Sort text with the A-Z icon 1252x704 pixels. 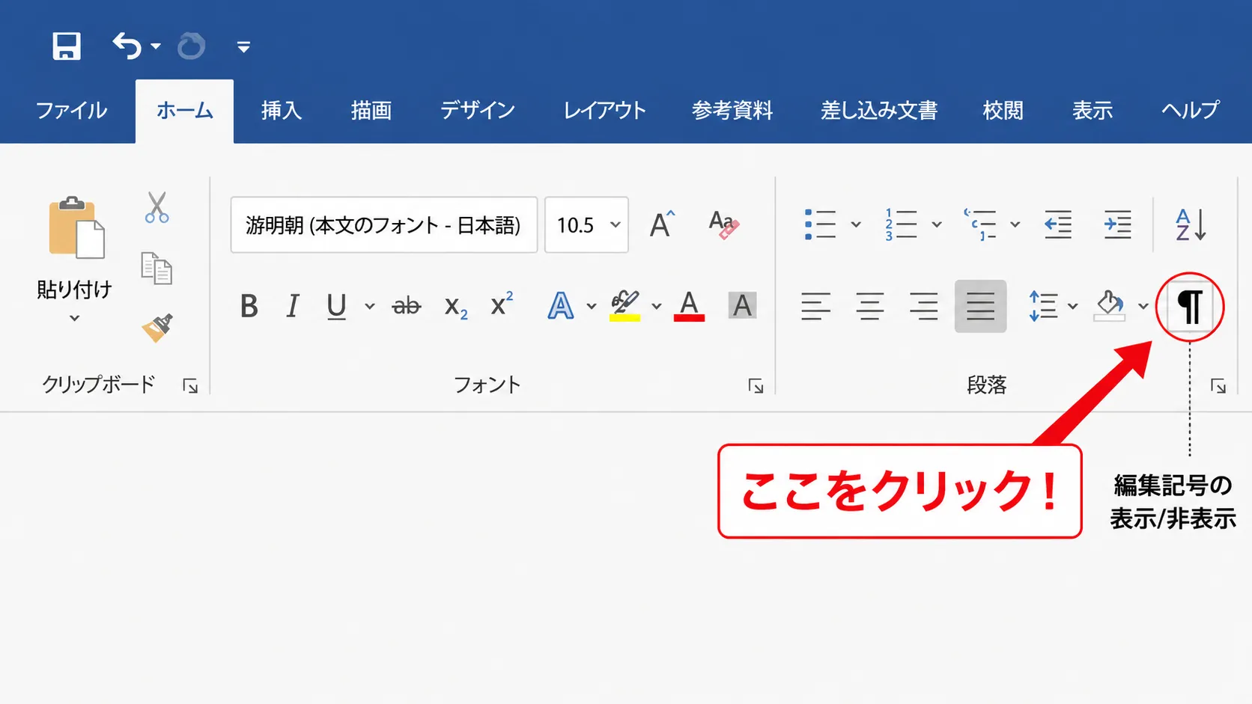point(1191,224)
